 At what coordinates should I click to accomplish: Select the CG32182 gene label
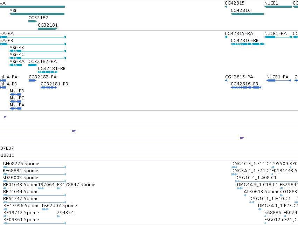point(38,18)
